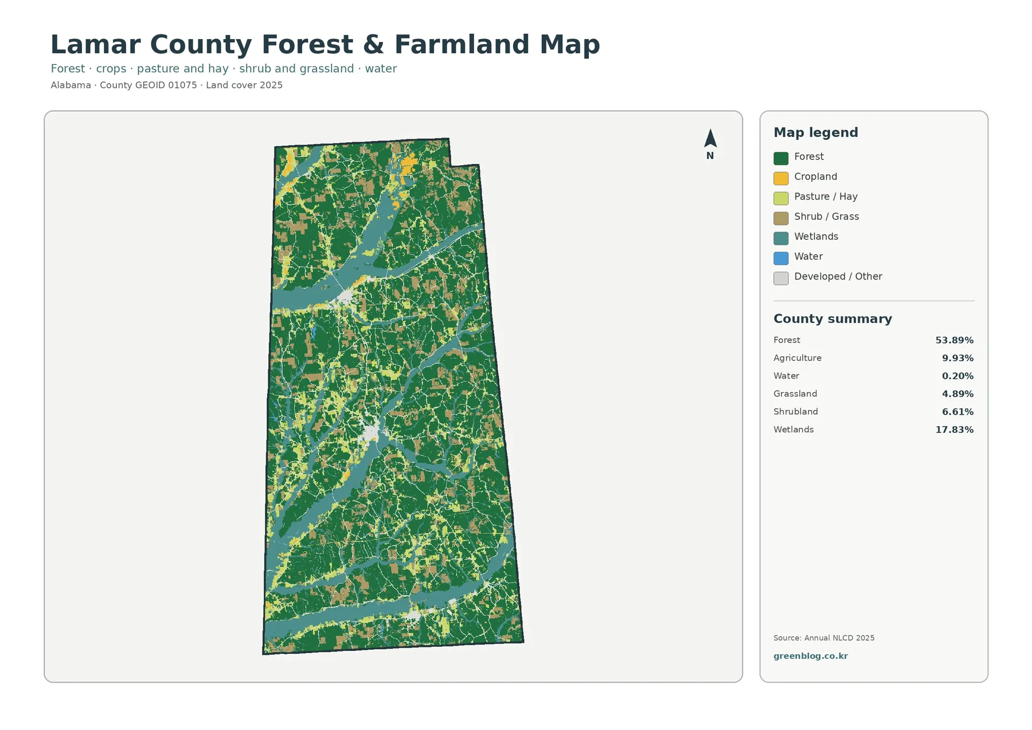The width and height of the screenshot is (1032, 730).
Task: Click the N label under the compass
Action: [710, 156]
